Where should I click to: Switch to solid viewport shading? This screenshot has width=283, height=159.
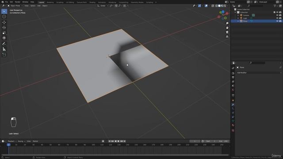pos(219,6)
